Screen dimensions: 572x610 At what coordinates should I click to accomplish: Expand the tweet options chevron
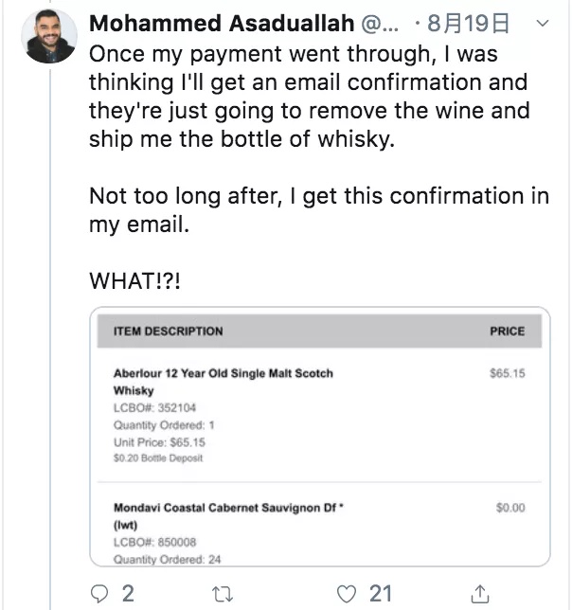(541, 22)
